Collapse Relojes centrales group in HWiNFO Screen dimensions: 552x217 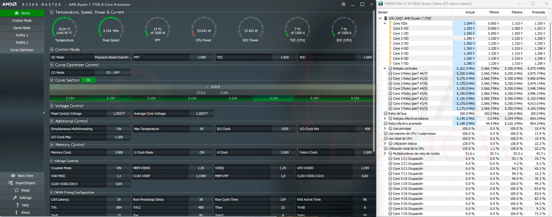385,68
